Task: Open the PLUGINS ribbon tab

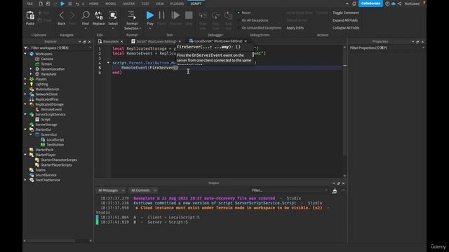Action: (x=177, y=3)
